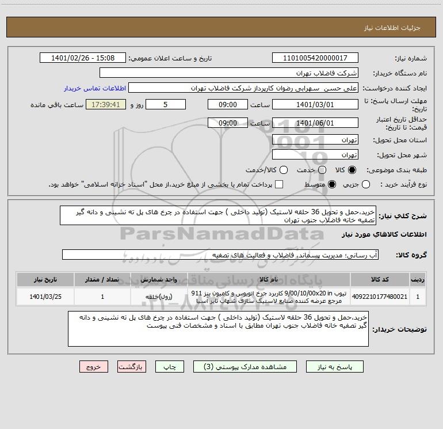The height and width of the screenshot is (429, 443).
Task: Choose the متوسط purchase type radio
Action: point(332,184)
